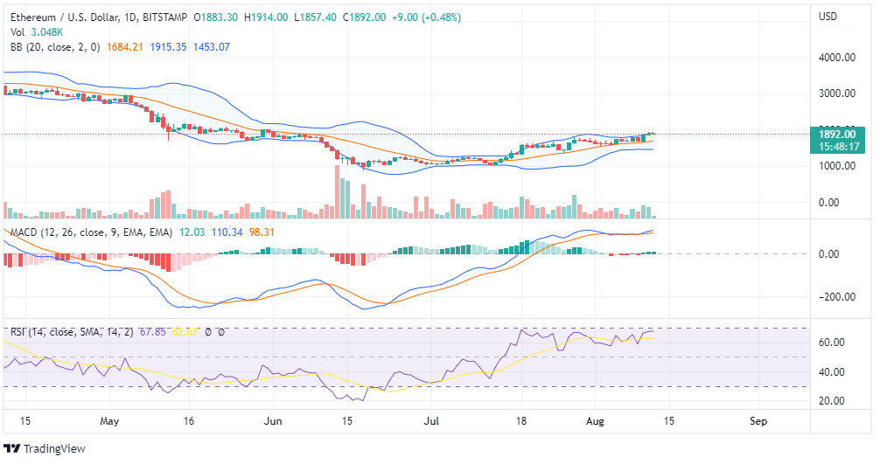Click the bar countdown timer 15:48:17
This screenshot has width=880, height=464.
coord(837,147)
